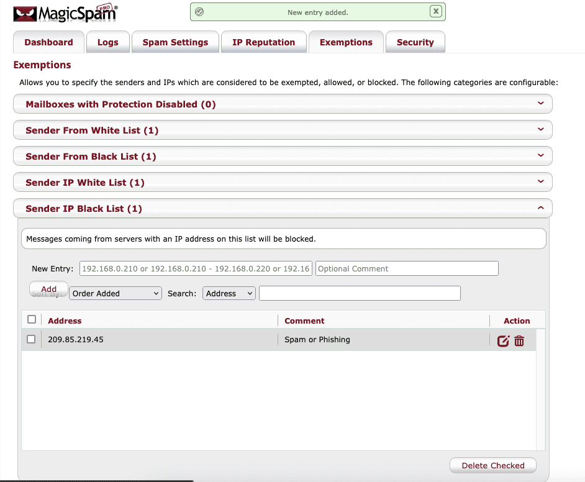Open the Address search field dropdown

[x=229, y=293]
